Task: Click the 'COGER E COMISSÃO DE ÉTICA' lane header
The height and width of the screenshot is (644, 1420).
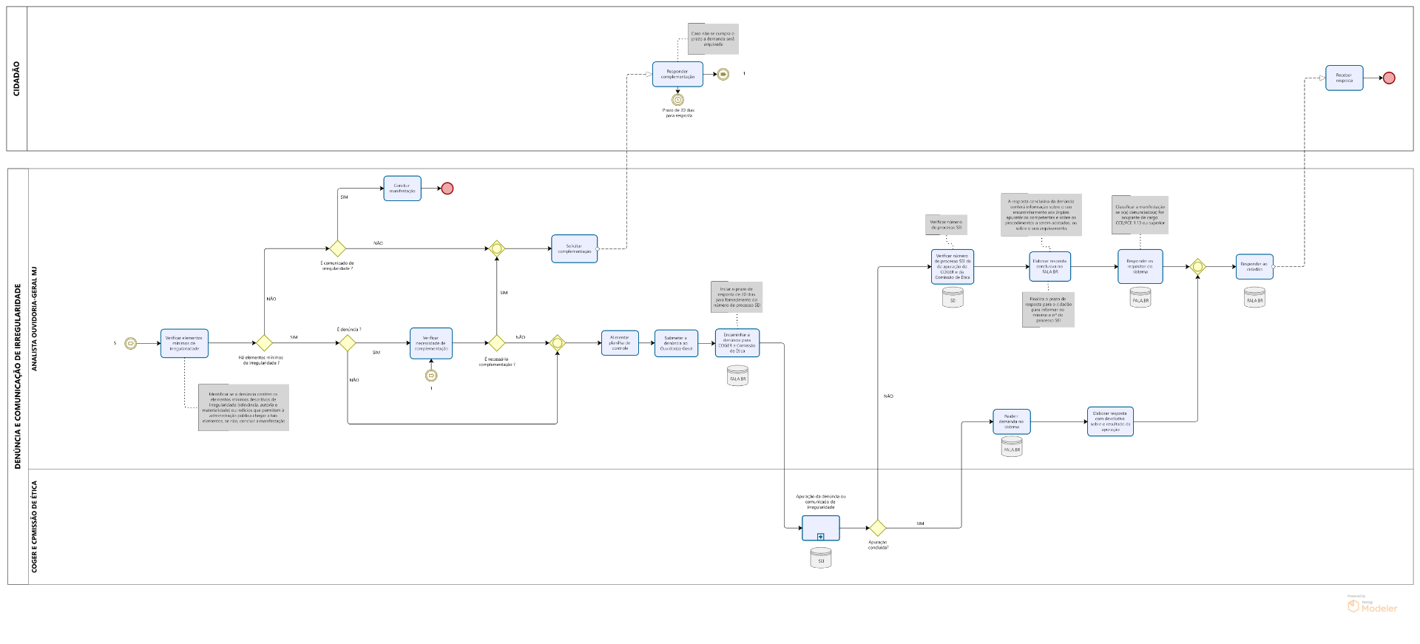Action: pyautogui.click(x=34, y=526)
